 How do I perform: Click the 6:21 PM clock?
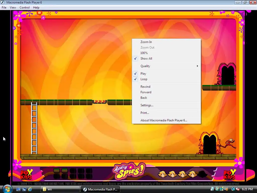tap(247, 189)
